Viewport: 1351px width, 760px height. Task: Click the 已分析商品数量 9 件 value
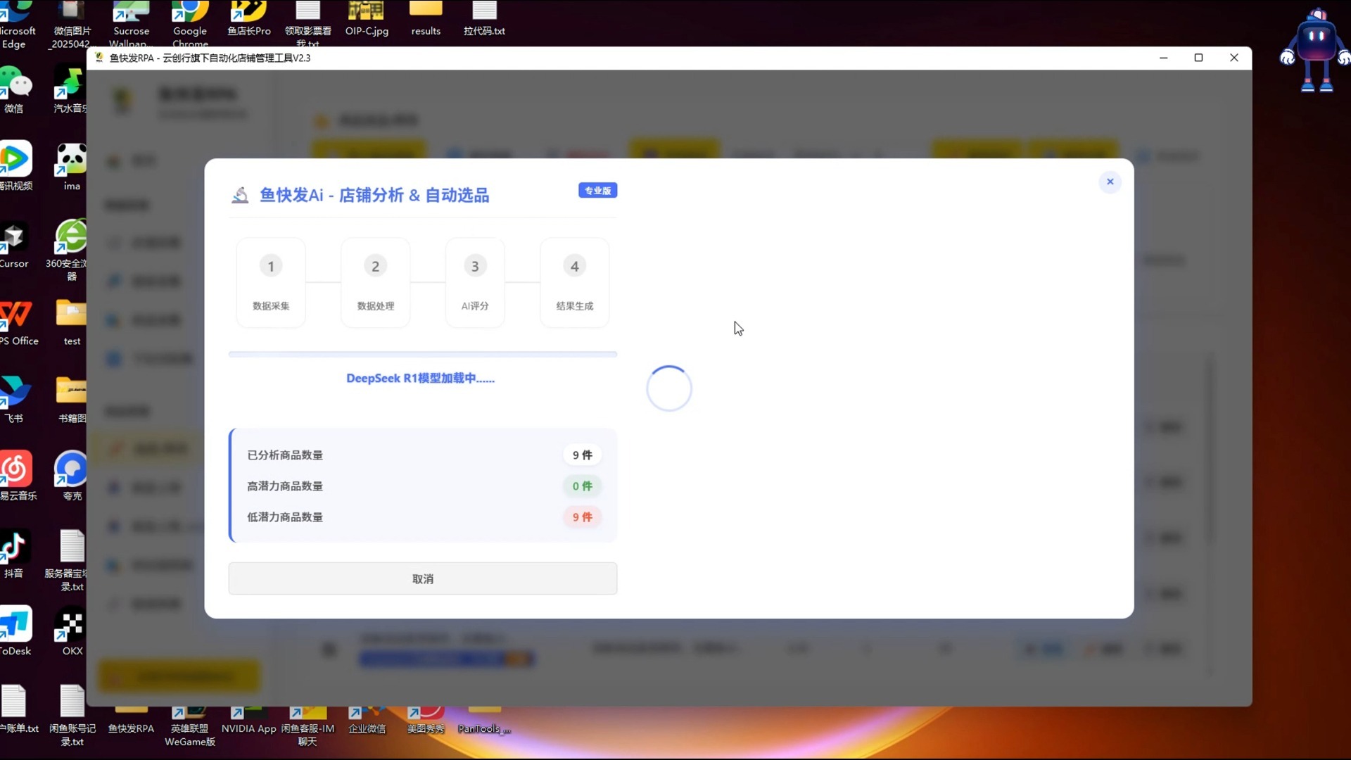point(582,455)
